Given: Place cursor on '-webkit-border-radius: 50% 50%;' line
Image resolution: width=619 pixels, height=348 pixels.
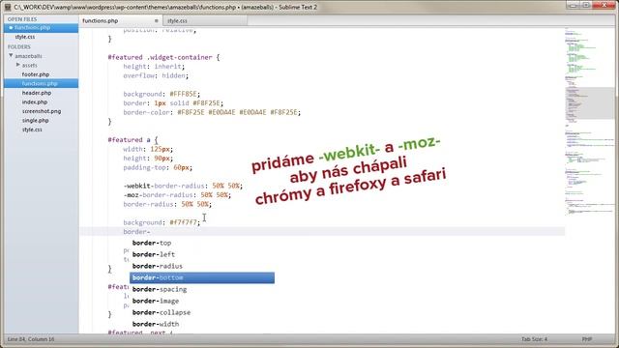Looking at the screenshot, I should [183, 186].
